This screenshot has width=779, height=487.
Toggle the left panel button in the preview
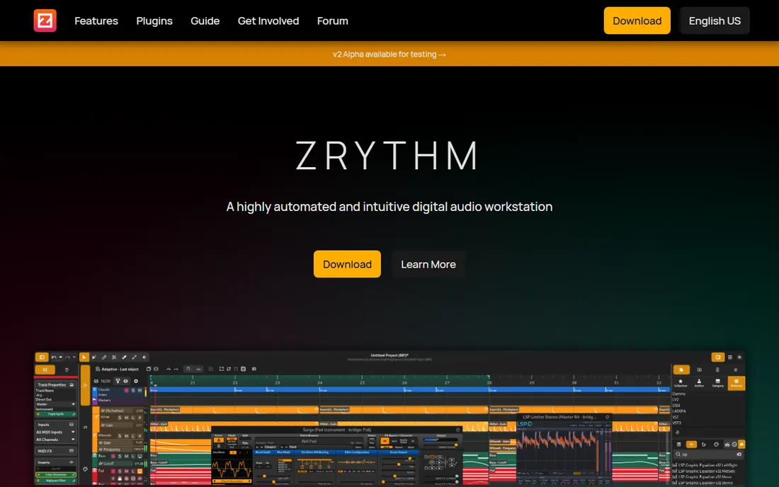click(42, 357)
